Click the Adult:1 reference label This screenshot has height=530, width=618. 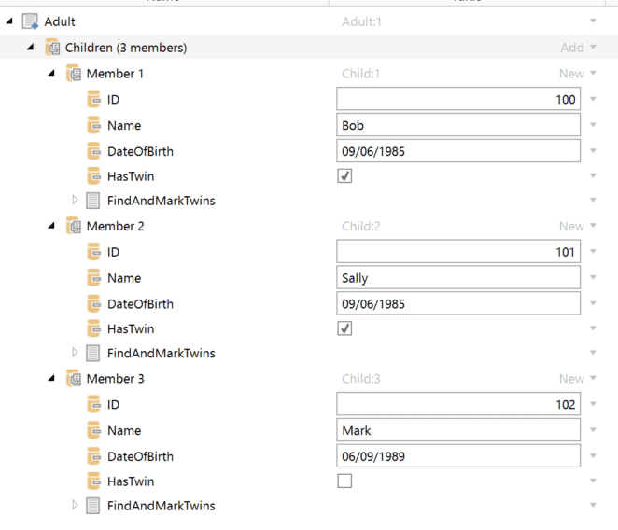point(361,21)
